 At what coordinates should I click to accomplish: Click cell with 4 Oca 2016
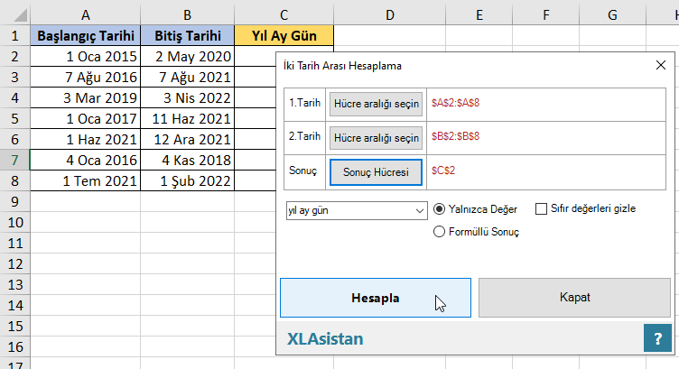click(85, 160)
